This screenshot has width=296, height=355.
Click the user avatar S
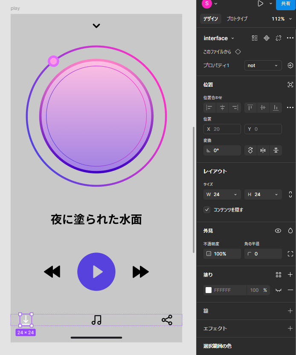207,3
